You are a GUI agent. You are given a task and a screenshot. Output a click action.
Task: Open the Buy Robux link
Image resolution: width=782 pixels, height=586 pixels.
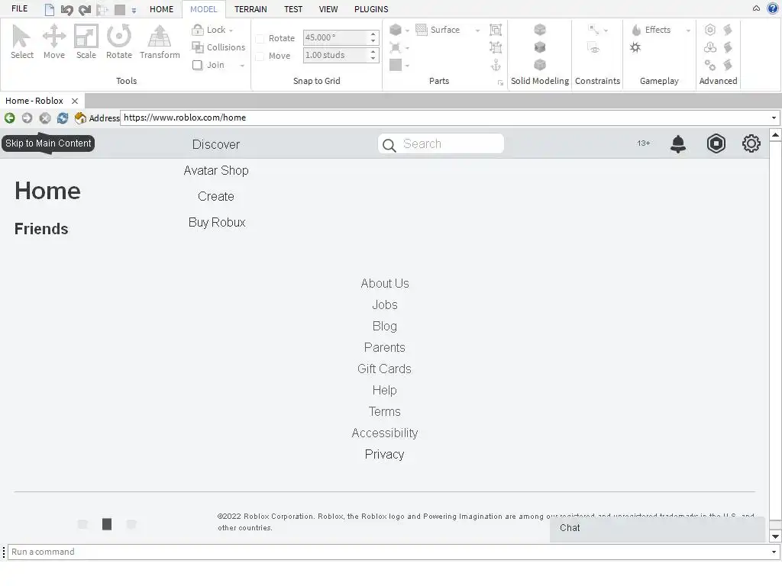click(217, 222)
